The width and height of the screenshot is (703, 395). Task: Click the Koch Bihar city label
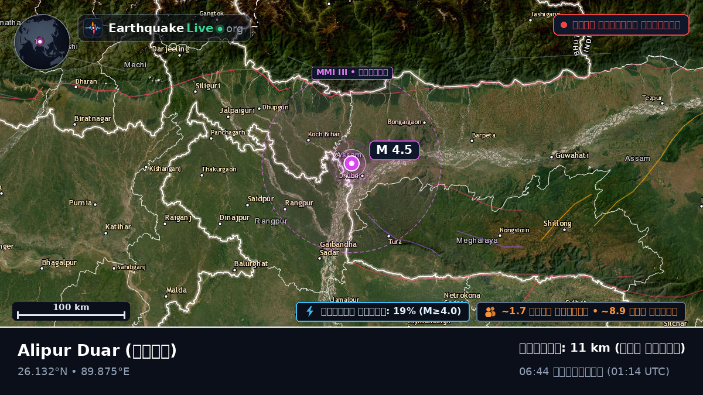pyautogui.click(x=324, y=135)
